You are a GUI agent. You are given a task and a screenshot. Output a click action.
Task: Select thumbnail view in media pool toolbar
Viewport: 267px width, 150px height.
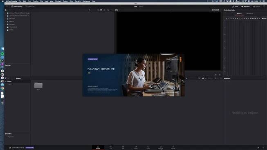click(x=203, y=78)
